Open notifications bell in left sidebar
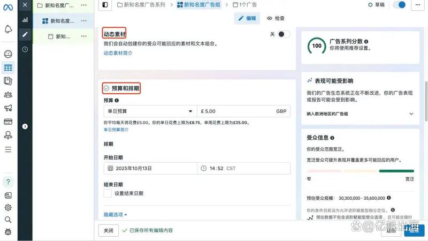 [8, 29]
